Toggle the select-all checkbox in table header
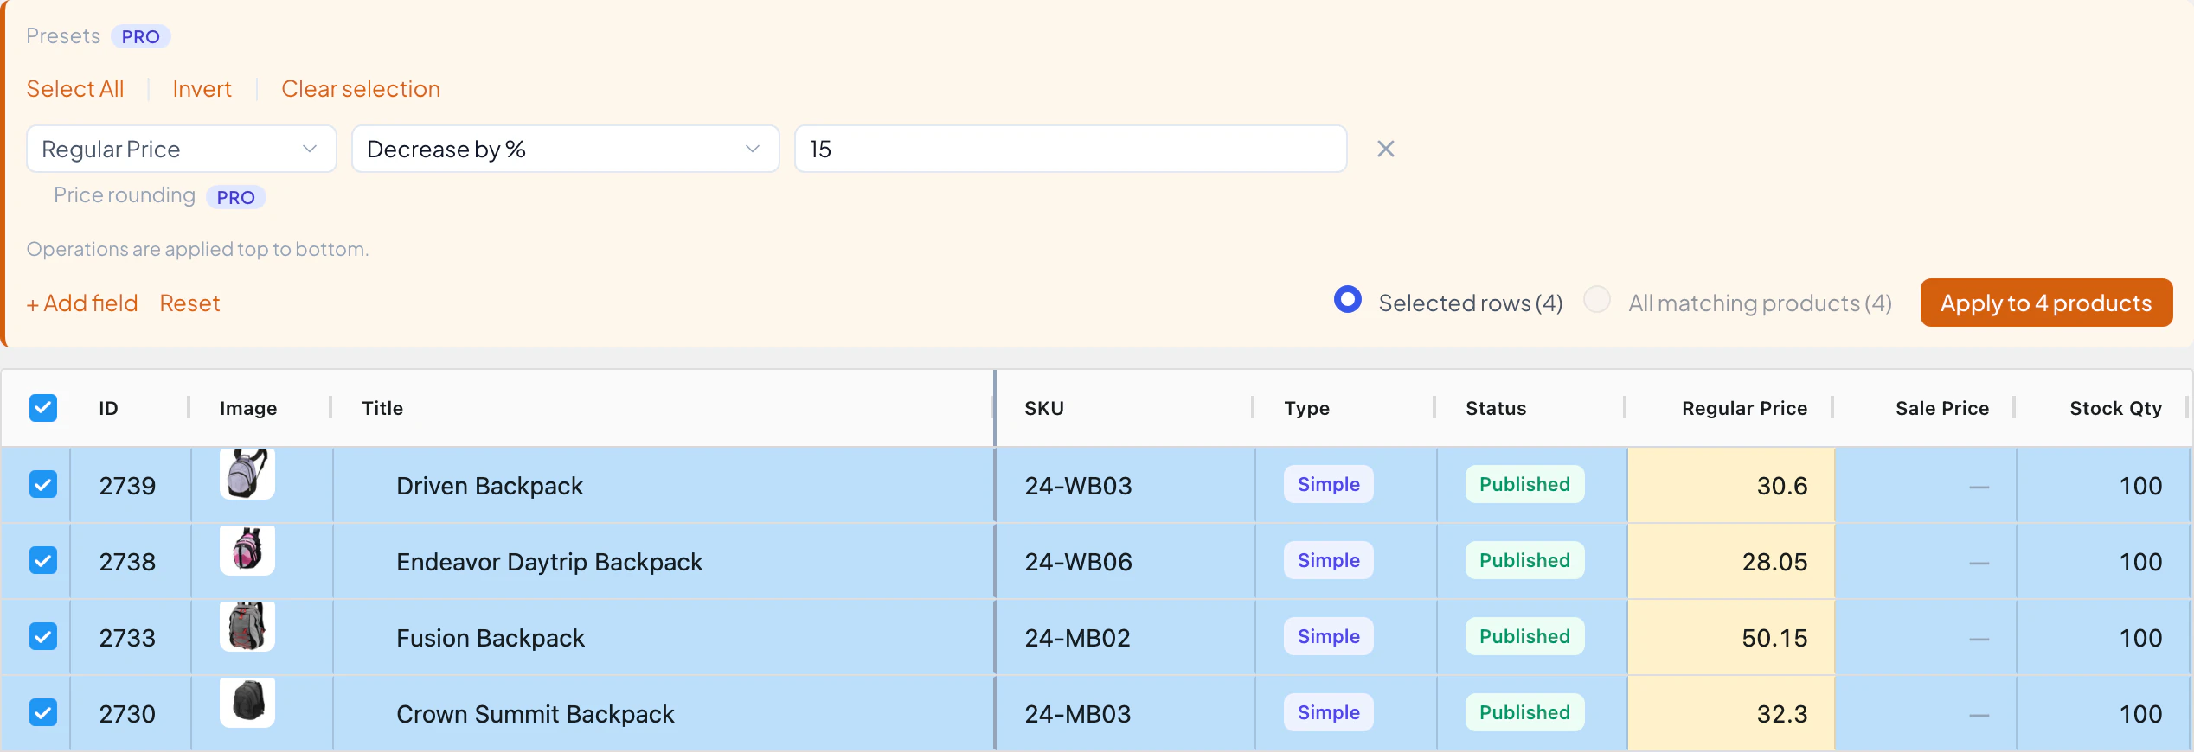The height and width of the screenshot is (752, 2194). pos(43,408)
